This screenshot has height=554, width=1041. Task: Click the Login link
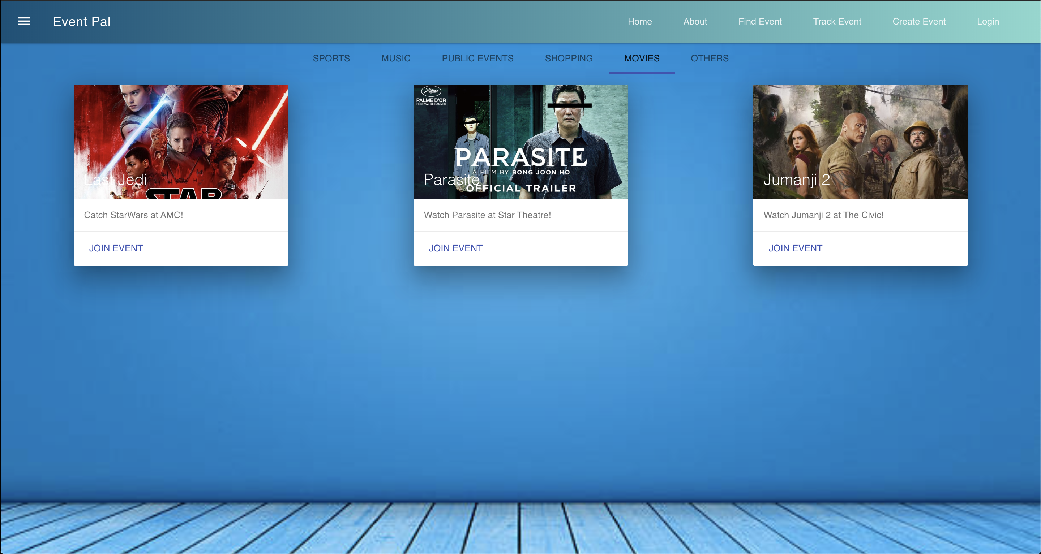point(987,21)
